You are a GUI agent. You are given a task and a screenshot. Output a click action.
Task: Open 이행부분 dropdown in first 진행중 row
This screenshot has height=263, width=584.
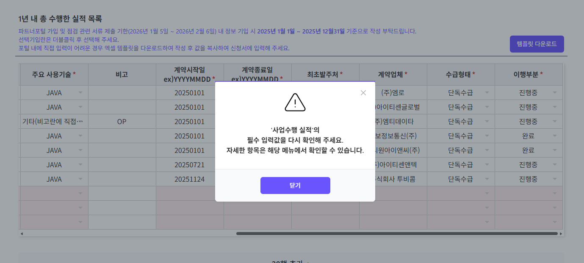click(555, 93)
